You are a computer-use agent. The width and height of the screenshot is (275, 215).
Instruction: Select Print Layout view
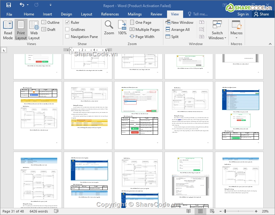[x=21, y=30]
